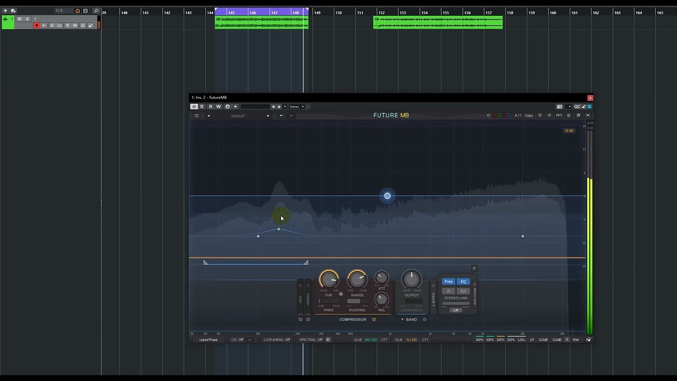
Task: Open the track search magnifier icon
Action: (96, 11)
